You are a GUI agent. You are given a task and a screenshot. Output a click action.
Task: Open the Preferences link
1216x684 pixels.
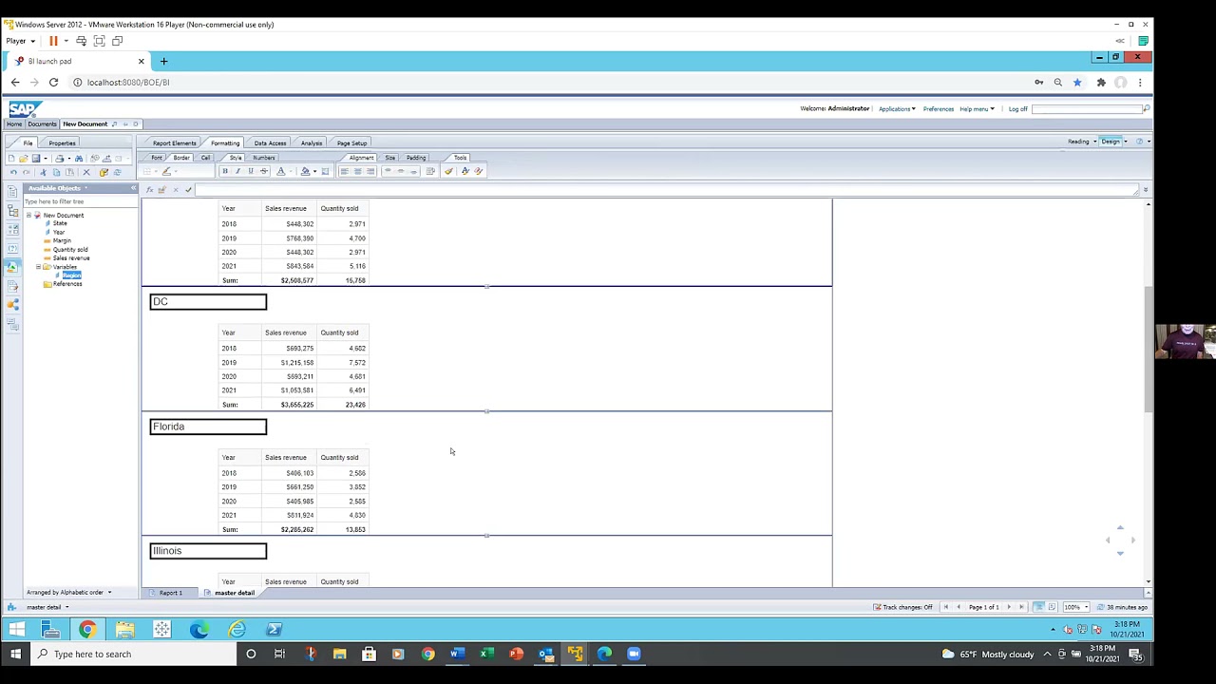(x=939, y=108)
